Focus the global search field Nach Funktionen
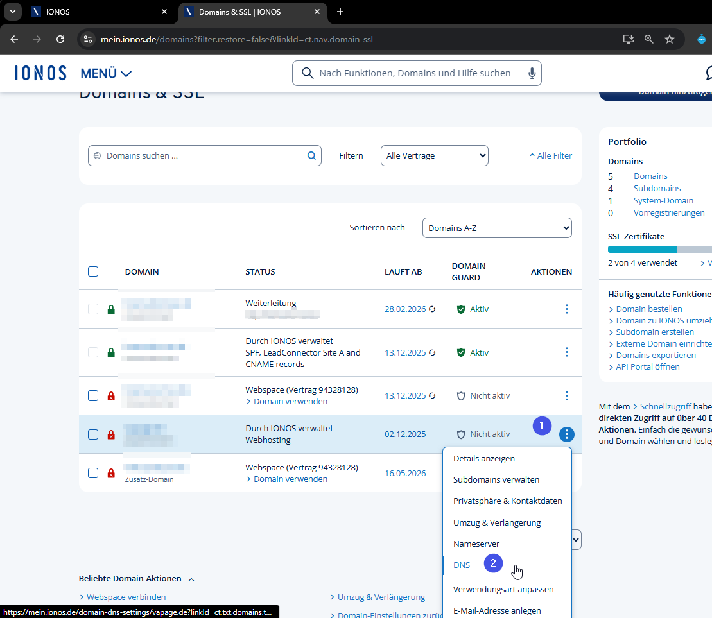The width and height of the screenshot is (712, 618). tap(417, 73)
